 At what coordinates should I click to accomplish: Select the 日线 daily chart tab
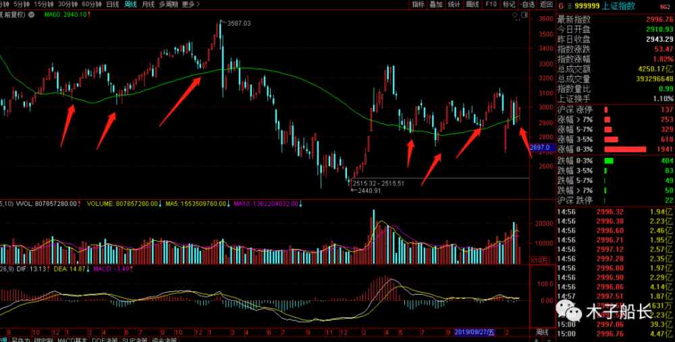pyautogui.click(x=112, y=4)
